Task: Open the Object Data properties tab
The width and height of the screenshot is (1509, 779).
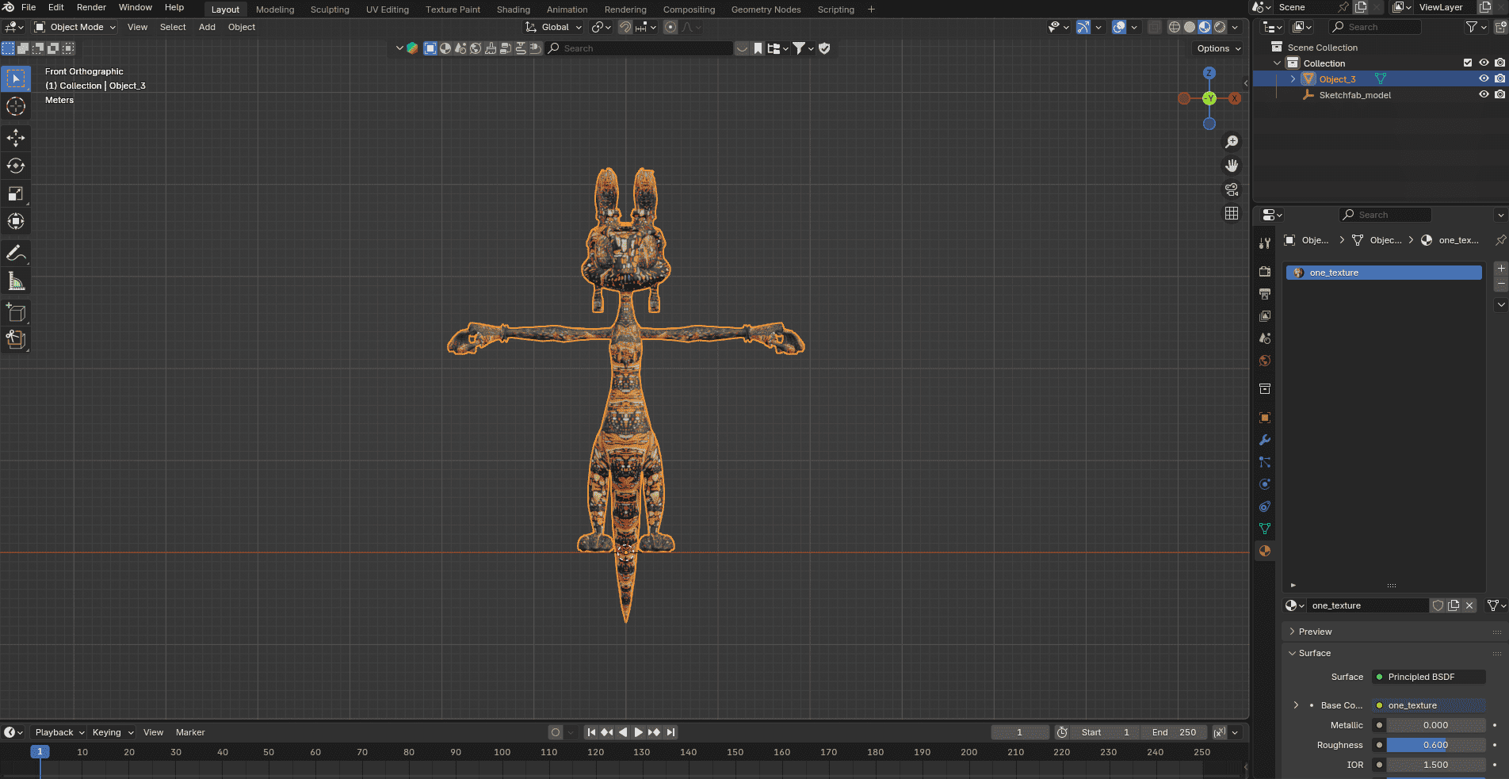Action: click(x=1265, y=529)
